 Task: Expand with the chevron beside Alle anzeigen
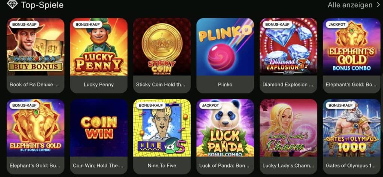379,5
